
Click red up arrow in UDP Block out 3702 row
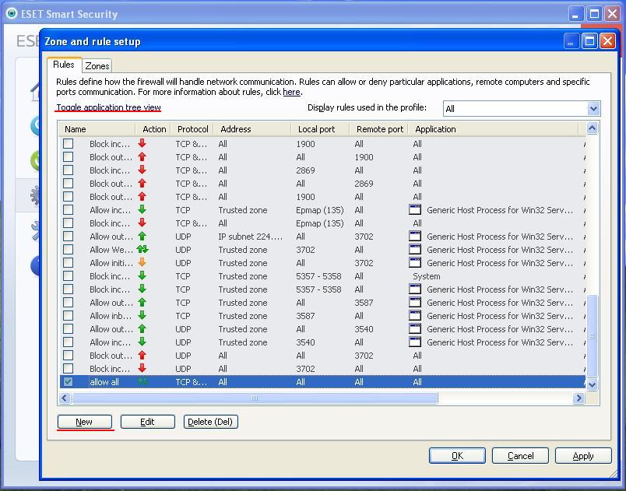pos(142,355)
